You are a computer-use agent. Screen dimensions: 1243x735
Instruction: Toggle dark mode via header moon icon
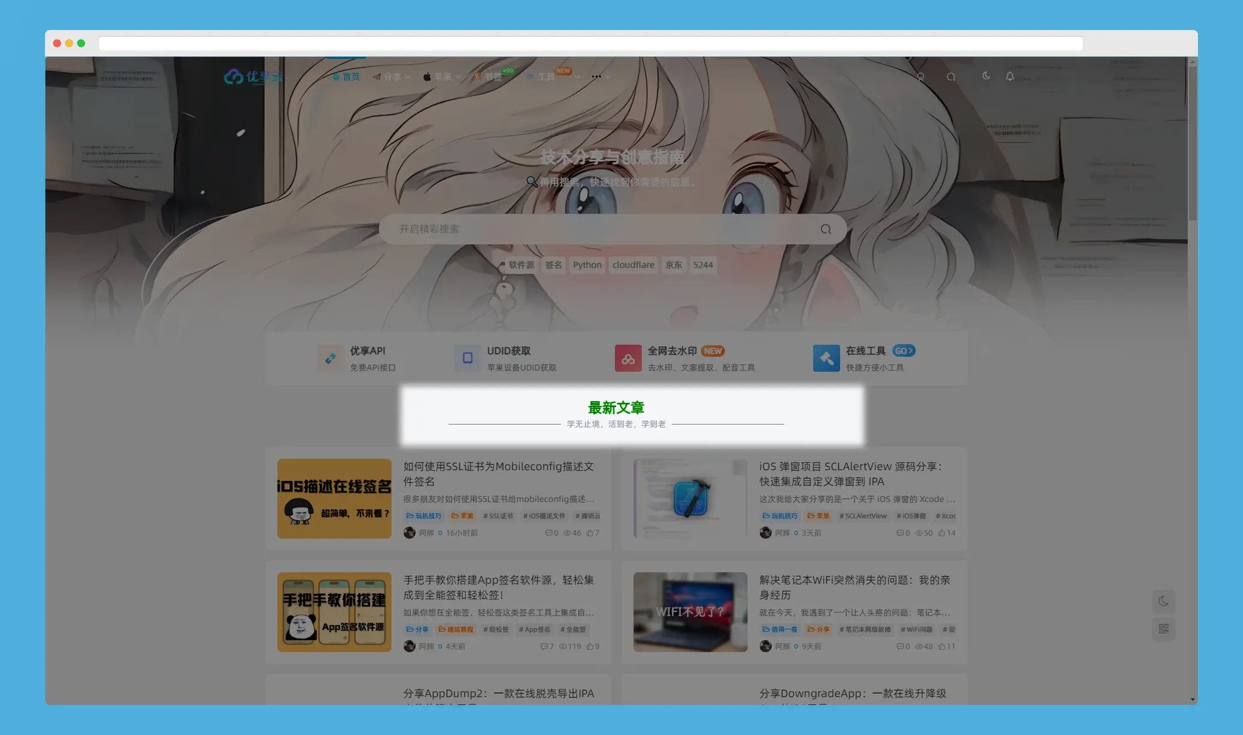[x=986, y=76]
